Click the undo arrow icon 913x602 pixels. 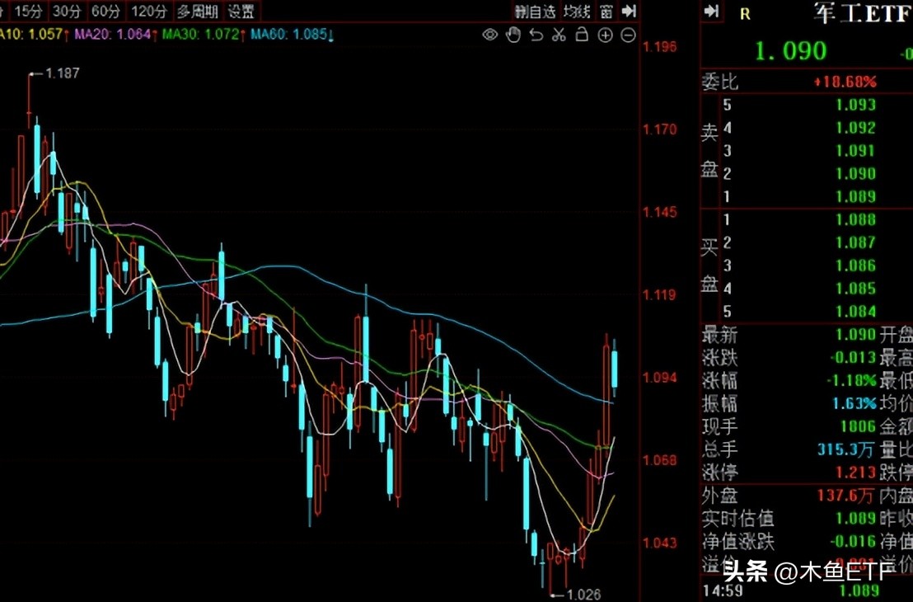536,35
